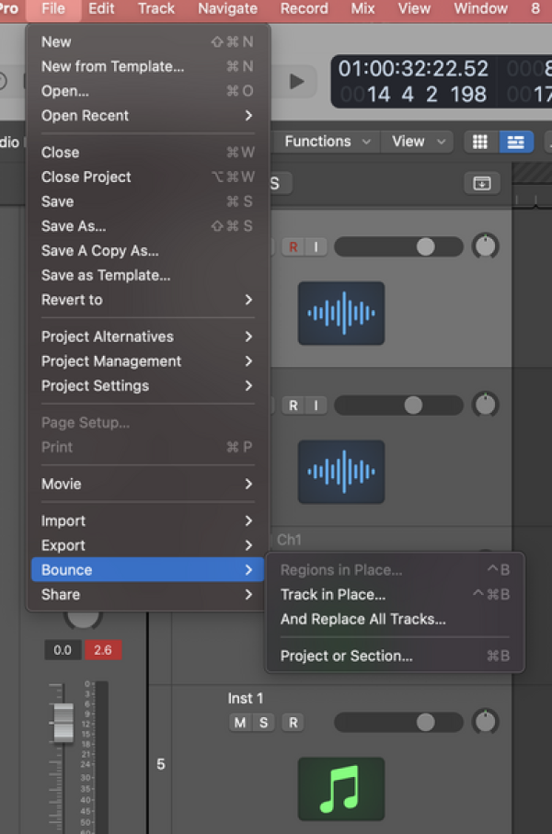Open the Functions dropdown menu
This screenshot has width=552, height=834.
(x=327, y=142)
